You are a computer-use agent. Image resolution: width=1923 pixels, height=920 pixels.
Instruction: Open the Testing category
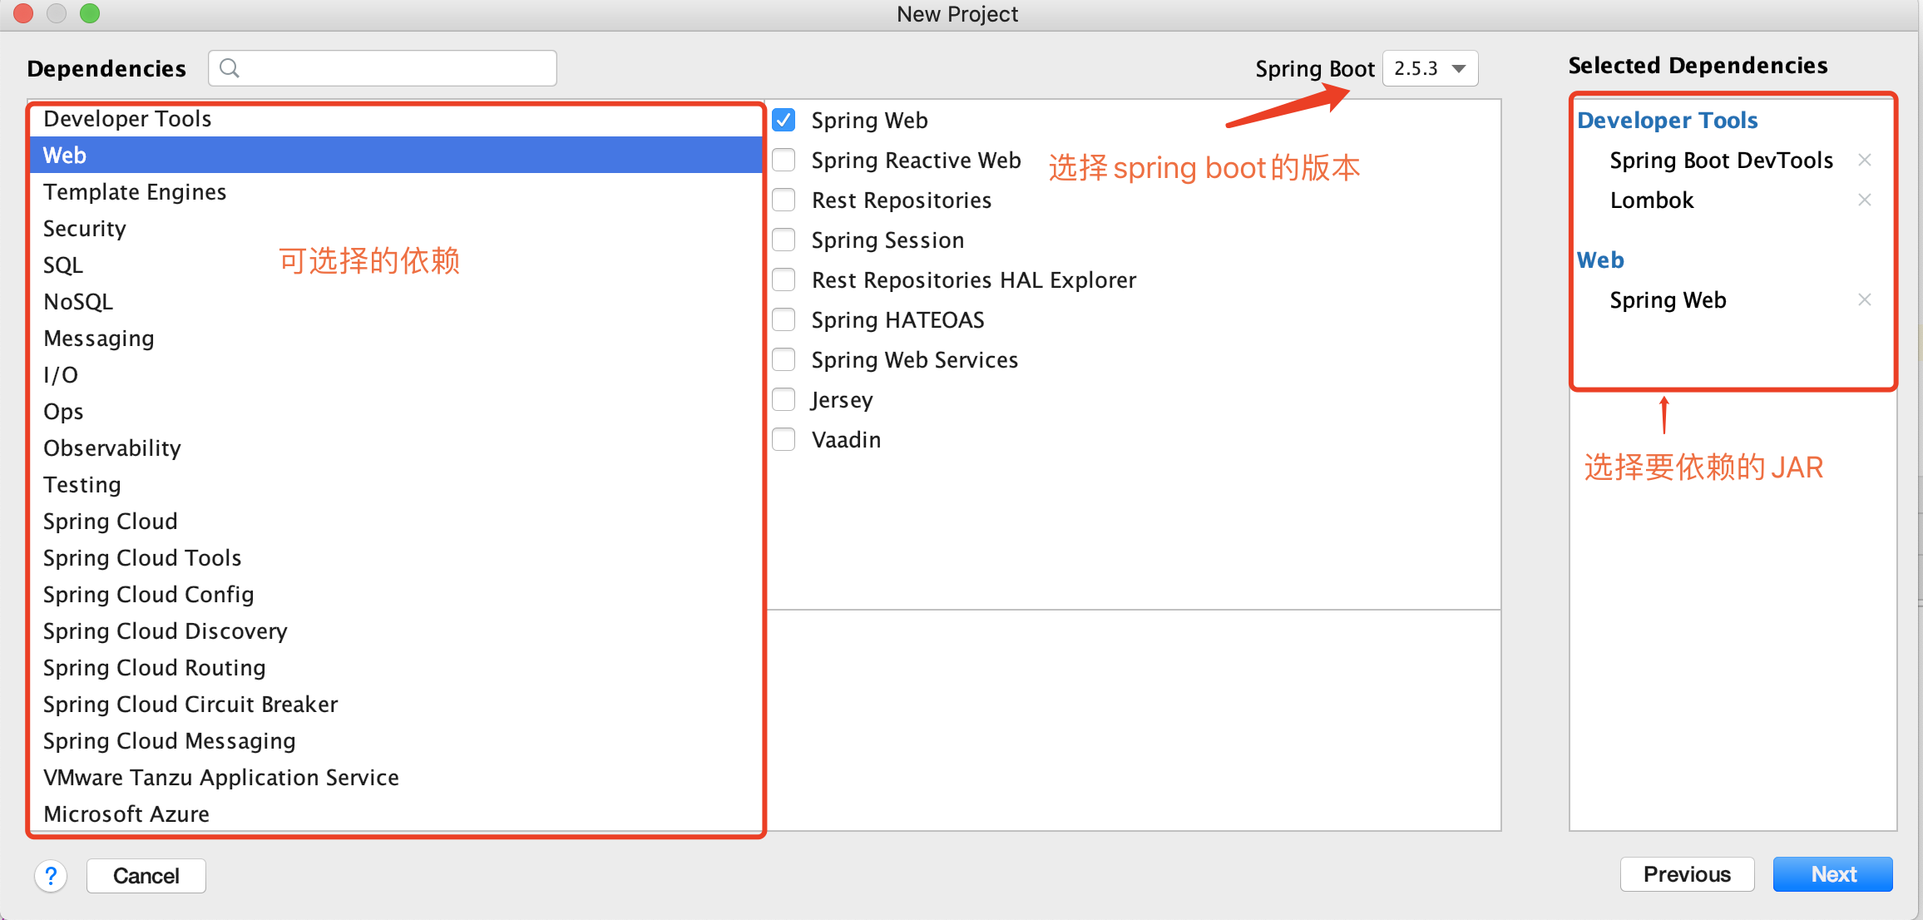tap(396, 484)
